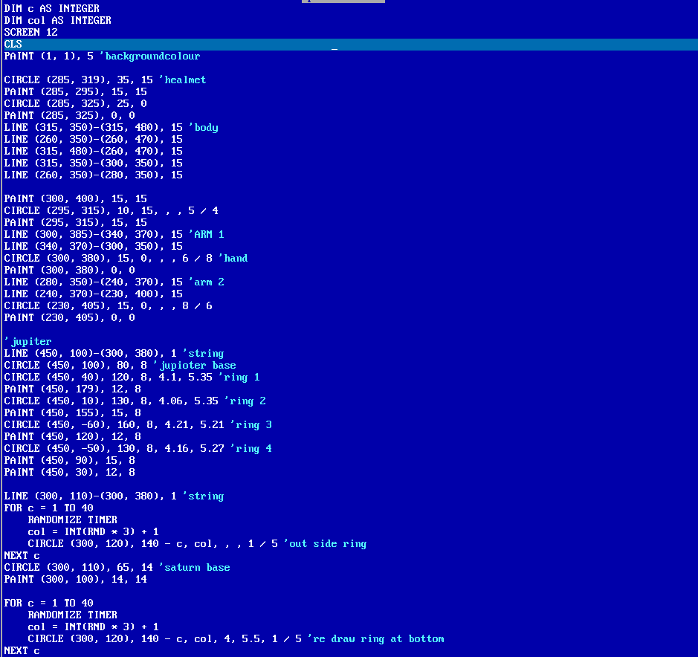Click the FOR c = 1 TO 40 loop line
Viewport: 698px width, 657px height.
[x=50, y=508]
